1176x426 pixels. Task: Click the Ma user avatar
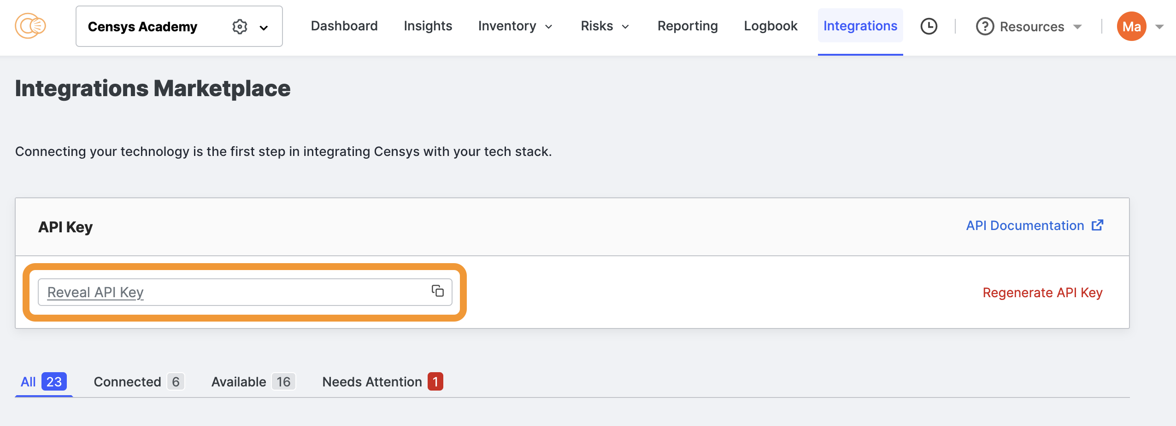click(x=1131, y=26)
